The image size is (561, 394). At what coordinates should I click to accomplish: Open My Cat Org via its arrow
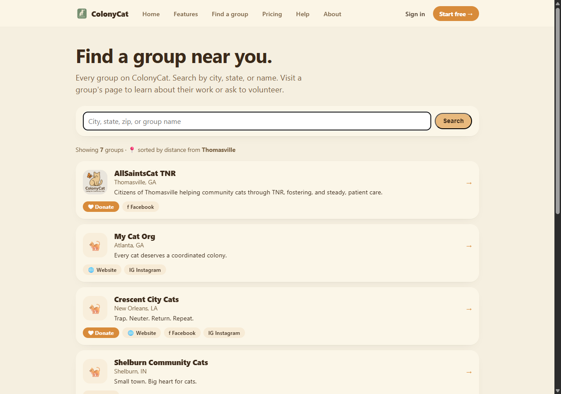click(x=469, y=246)
